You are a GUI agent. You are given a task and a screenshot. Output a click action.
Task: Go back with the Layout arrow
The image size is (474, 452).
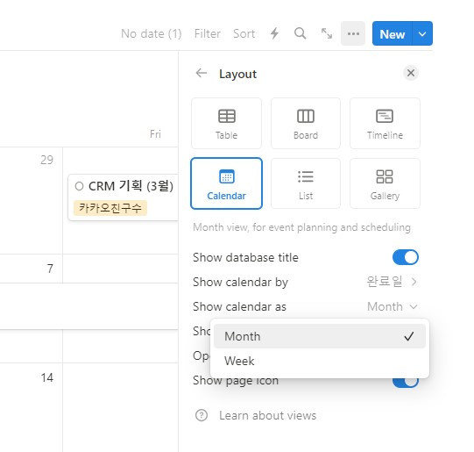(202, 73)
